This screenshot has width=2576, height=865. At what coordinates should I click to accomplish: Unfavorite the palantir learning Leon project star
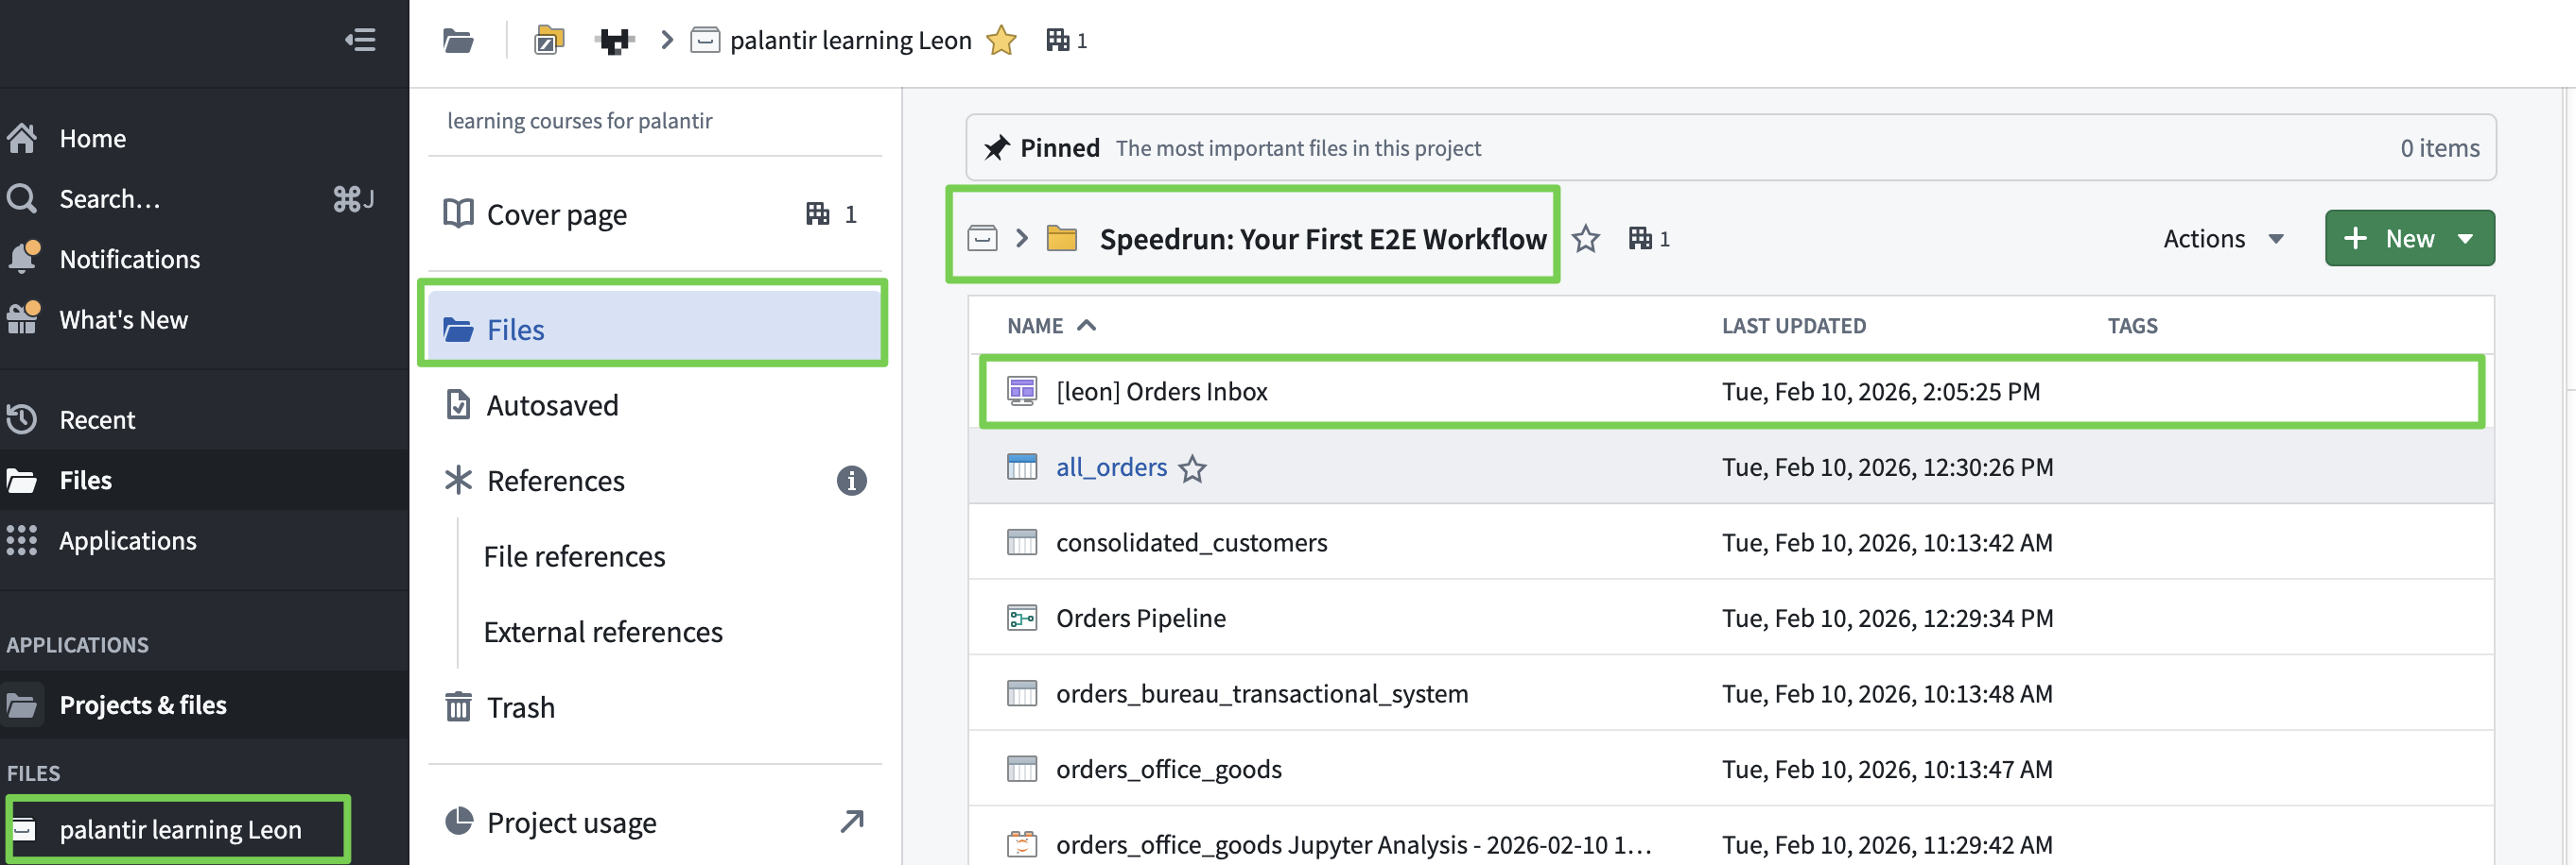[1001, 41]
